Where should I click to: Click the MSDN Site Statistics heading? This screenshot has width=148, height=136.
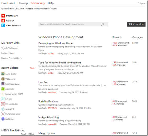(13, 130)
